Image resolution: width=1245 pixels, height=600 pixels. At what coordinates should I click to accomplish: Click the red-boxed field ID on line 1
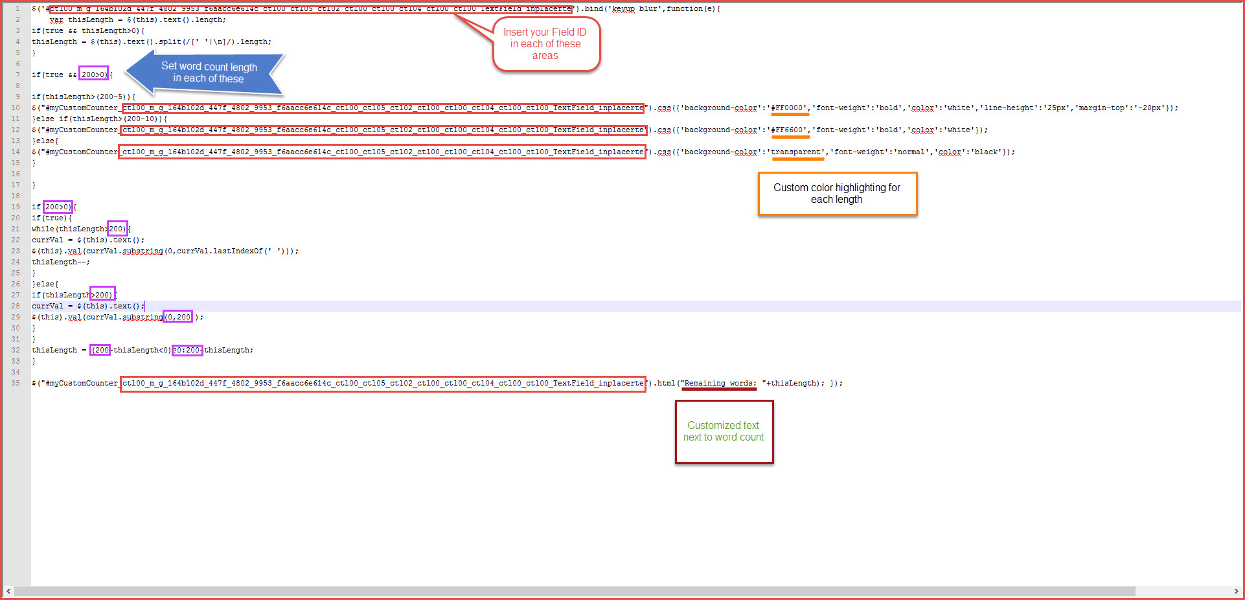pyautogui.click(x=311, y=9)
